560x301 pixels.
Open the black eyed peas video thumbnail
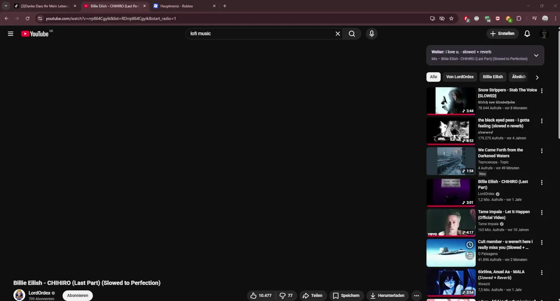[451, 131]
